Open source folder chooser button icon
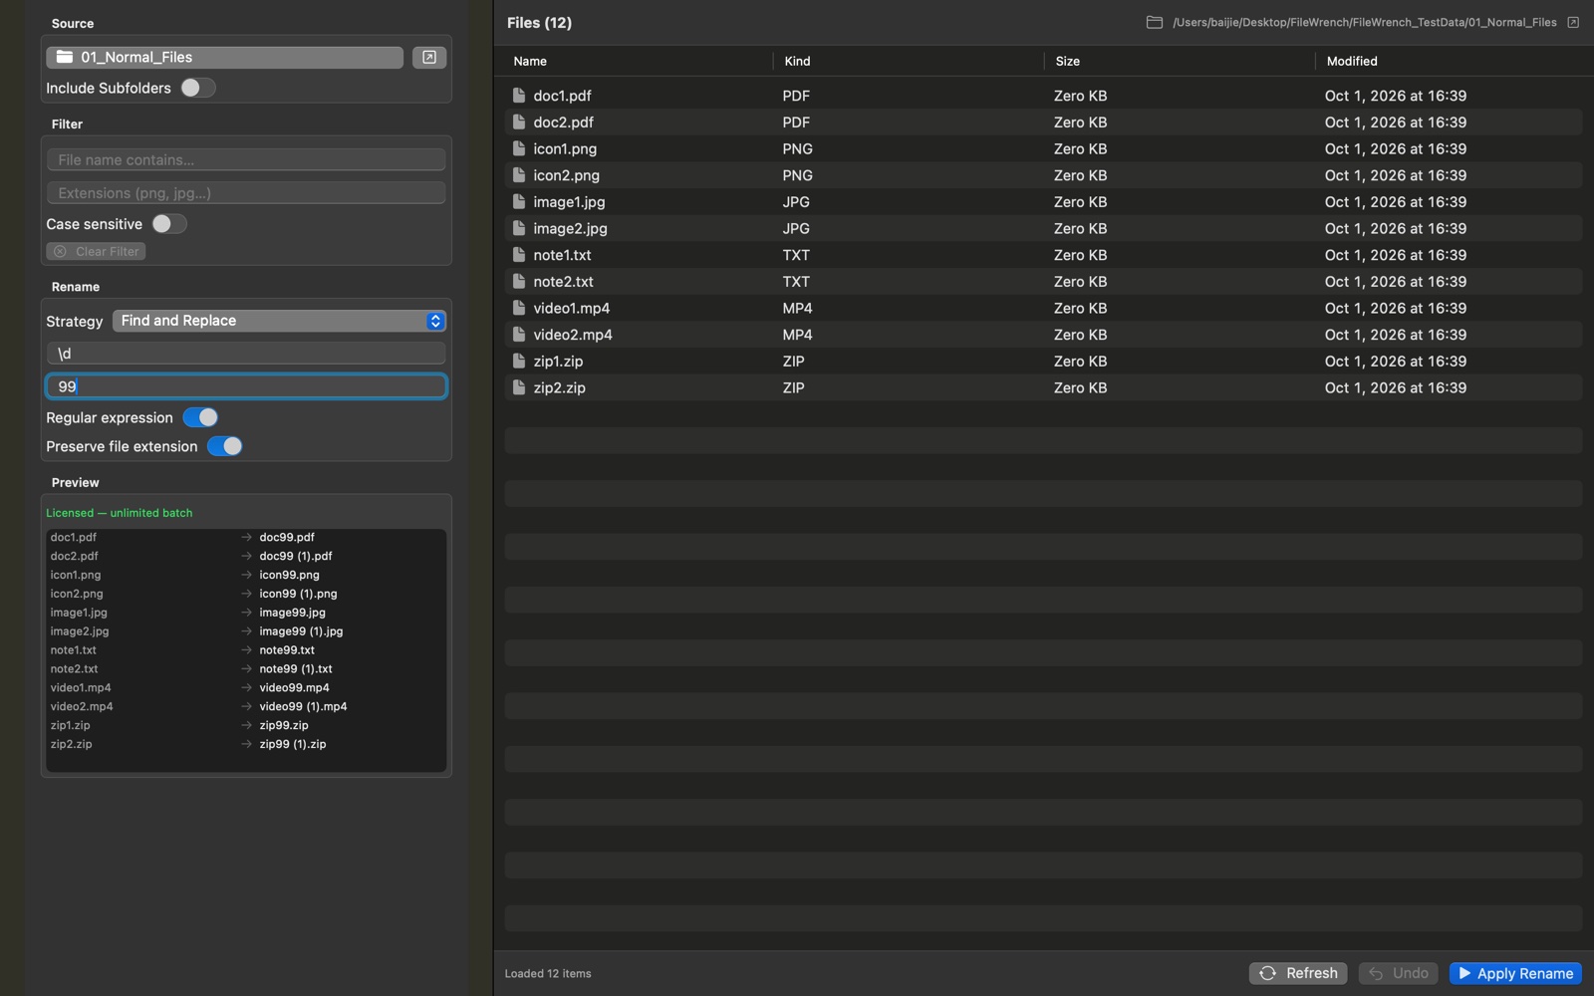 pos(429,58)
